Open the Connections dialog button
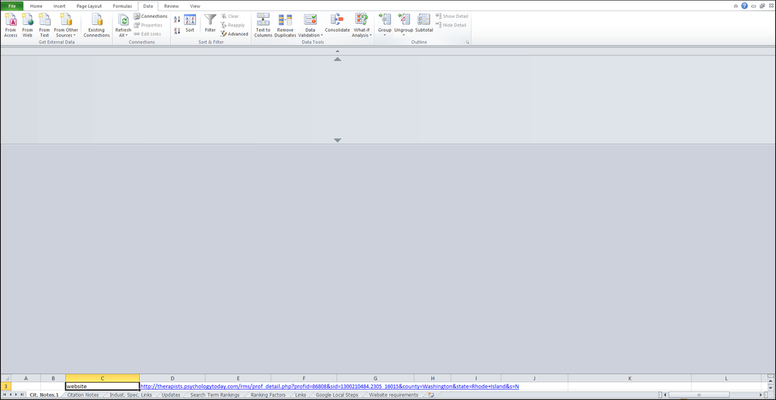The height and width of the screenshot is (400, 776). (x=151, y=16)
